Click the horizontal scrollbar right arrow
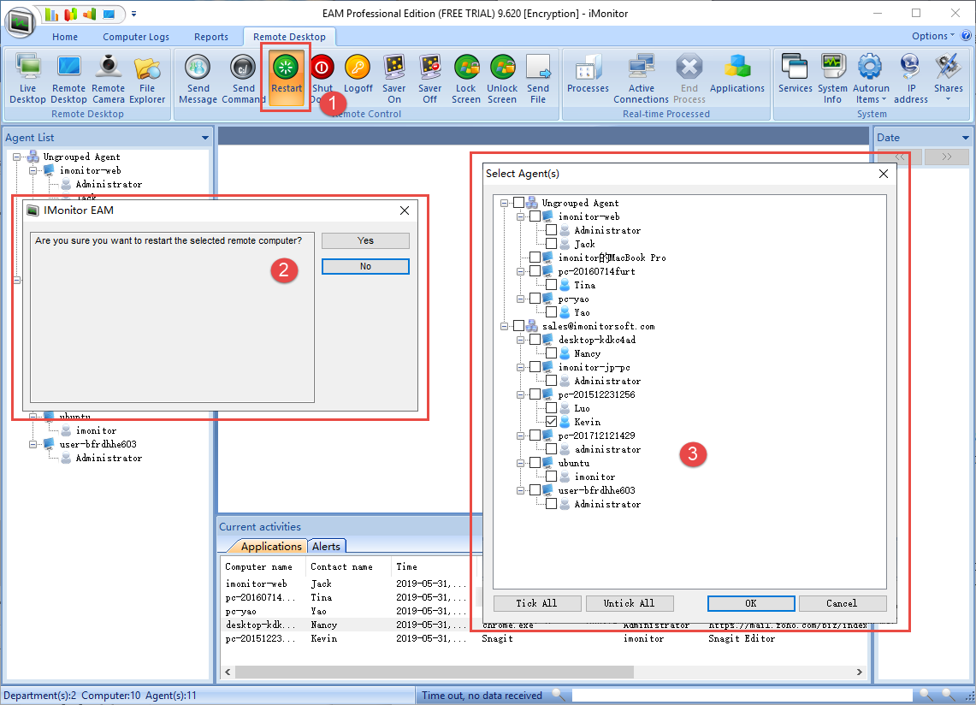 click(859, 672)
